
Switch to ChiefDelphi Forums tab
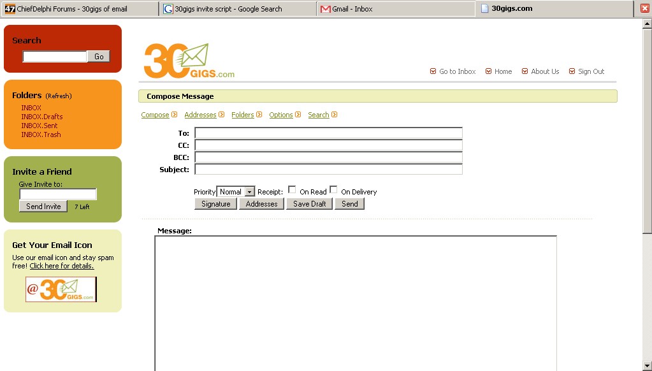(x=80, y=9)
